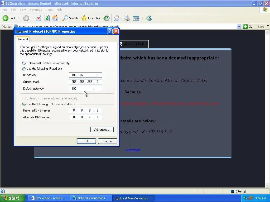
Task: Click the Internet zone globe icon
Action: [233, 191]
